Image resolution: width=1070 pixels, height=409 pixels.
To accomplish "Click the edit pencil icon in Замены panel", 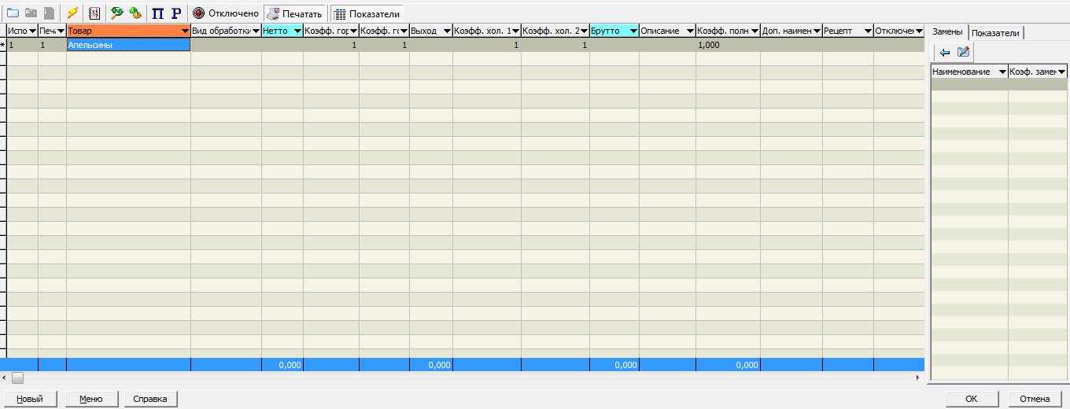I will click(963, 53).
